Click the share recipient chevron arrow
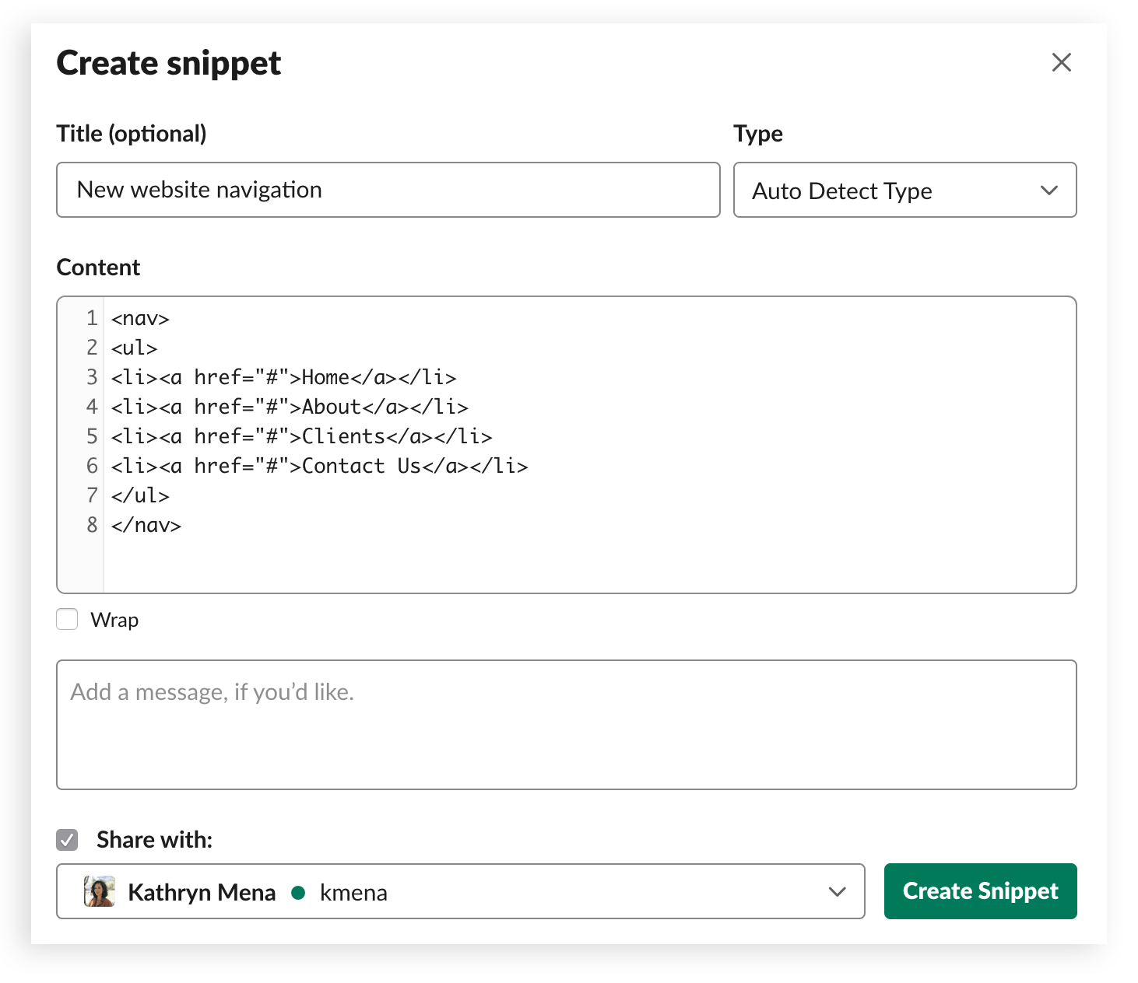Viewport: 1138px width, 983px height. 837,891
